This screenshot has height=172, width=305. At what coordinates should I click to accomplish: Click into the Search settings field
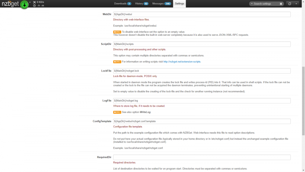[266, 4]
